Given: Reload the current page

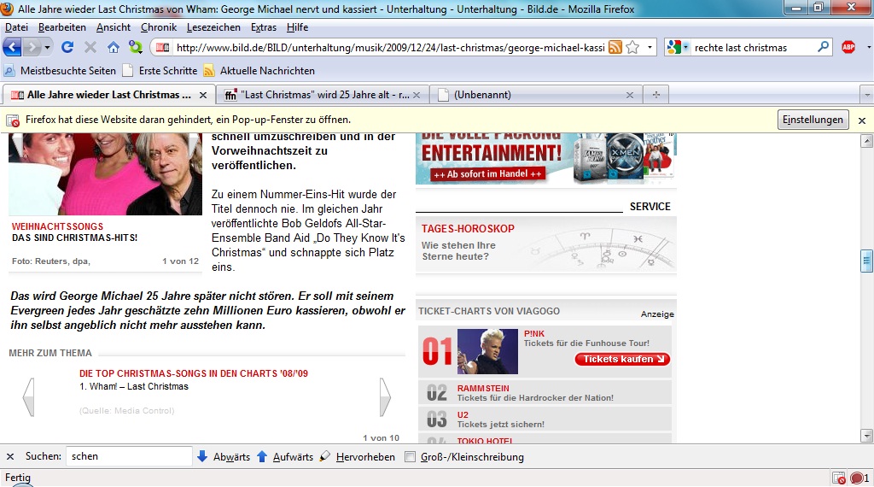Looking at the screenshot, I should tap(67, 47).
